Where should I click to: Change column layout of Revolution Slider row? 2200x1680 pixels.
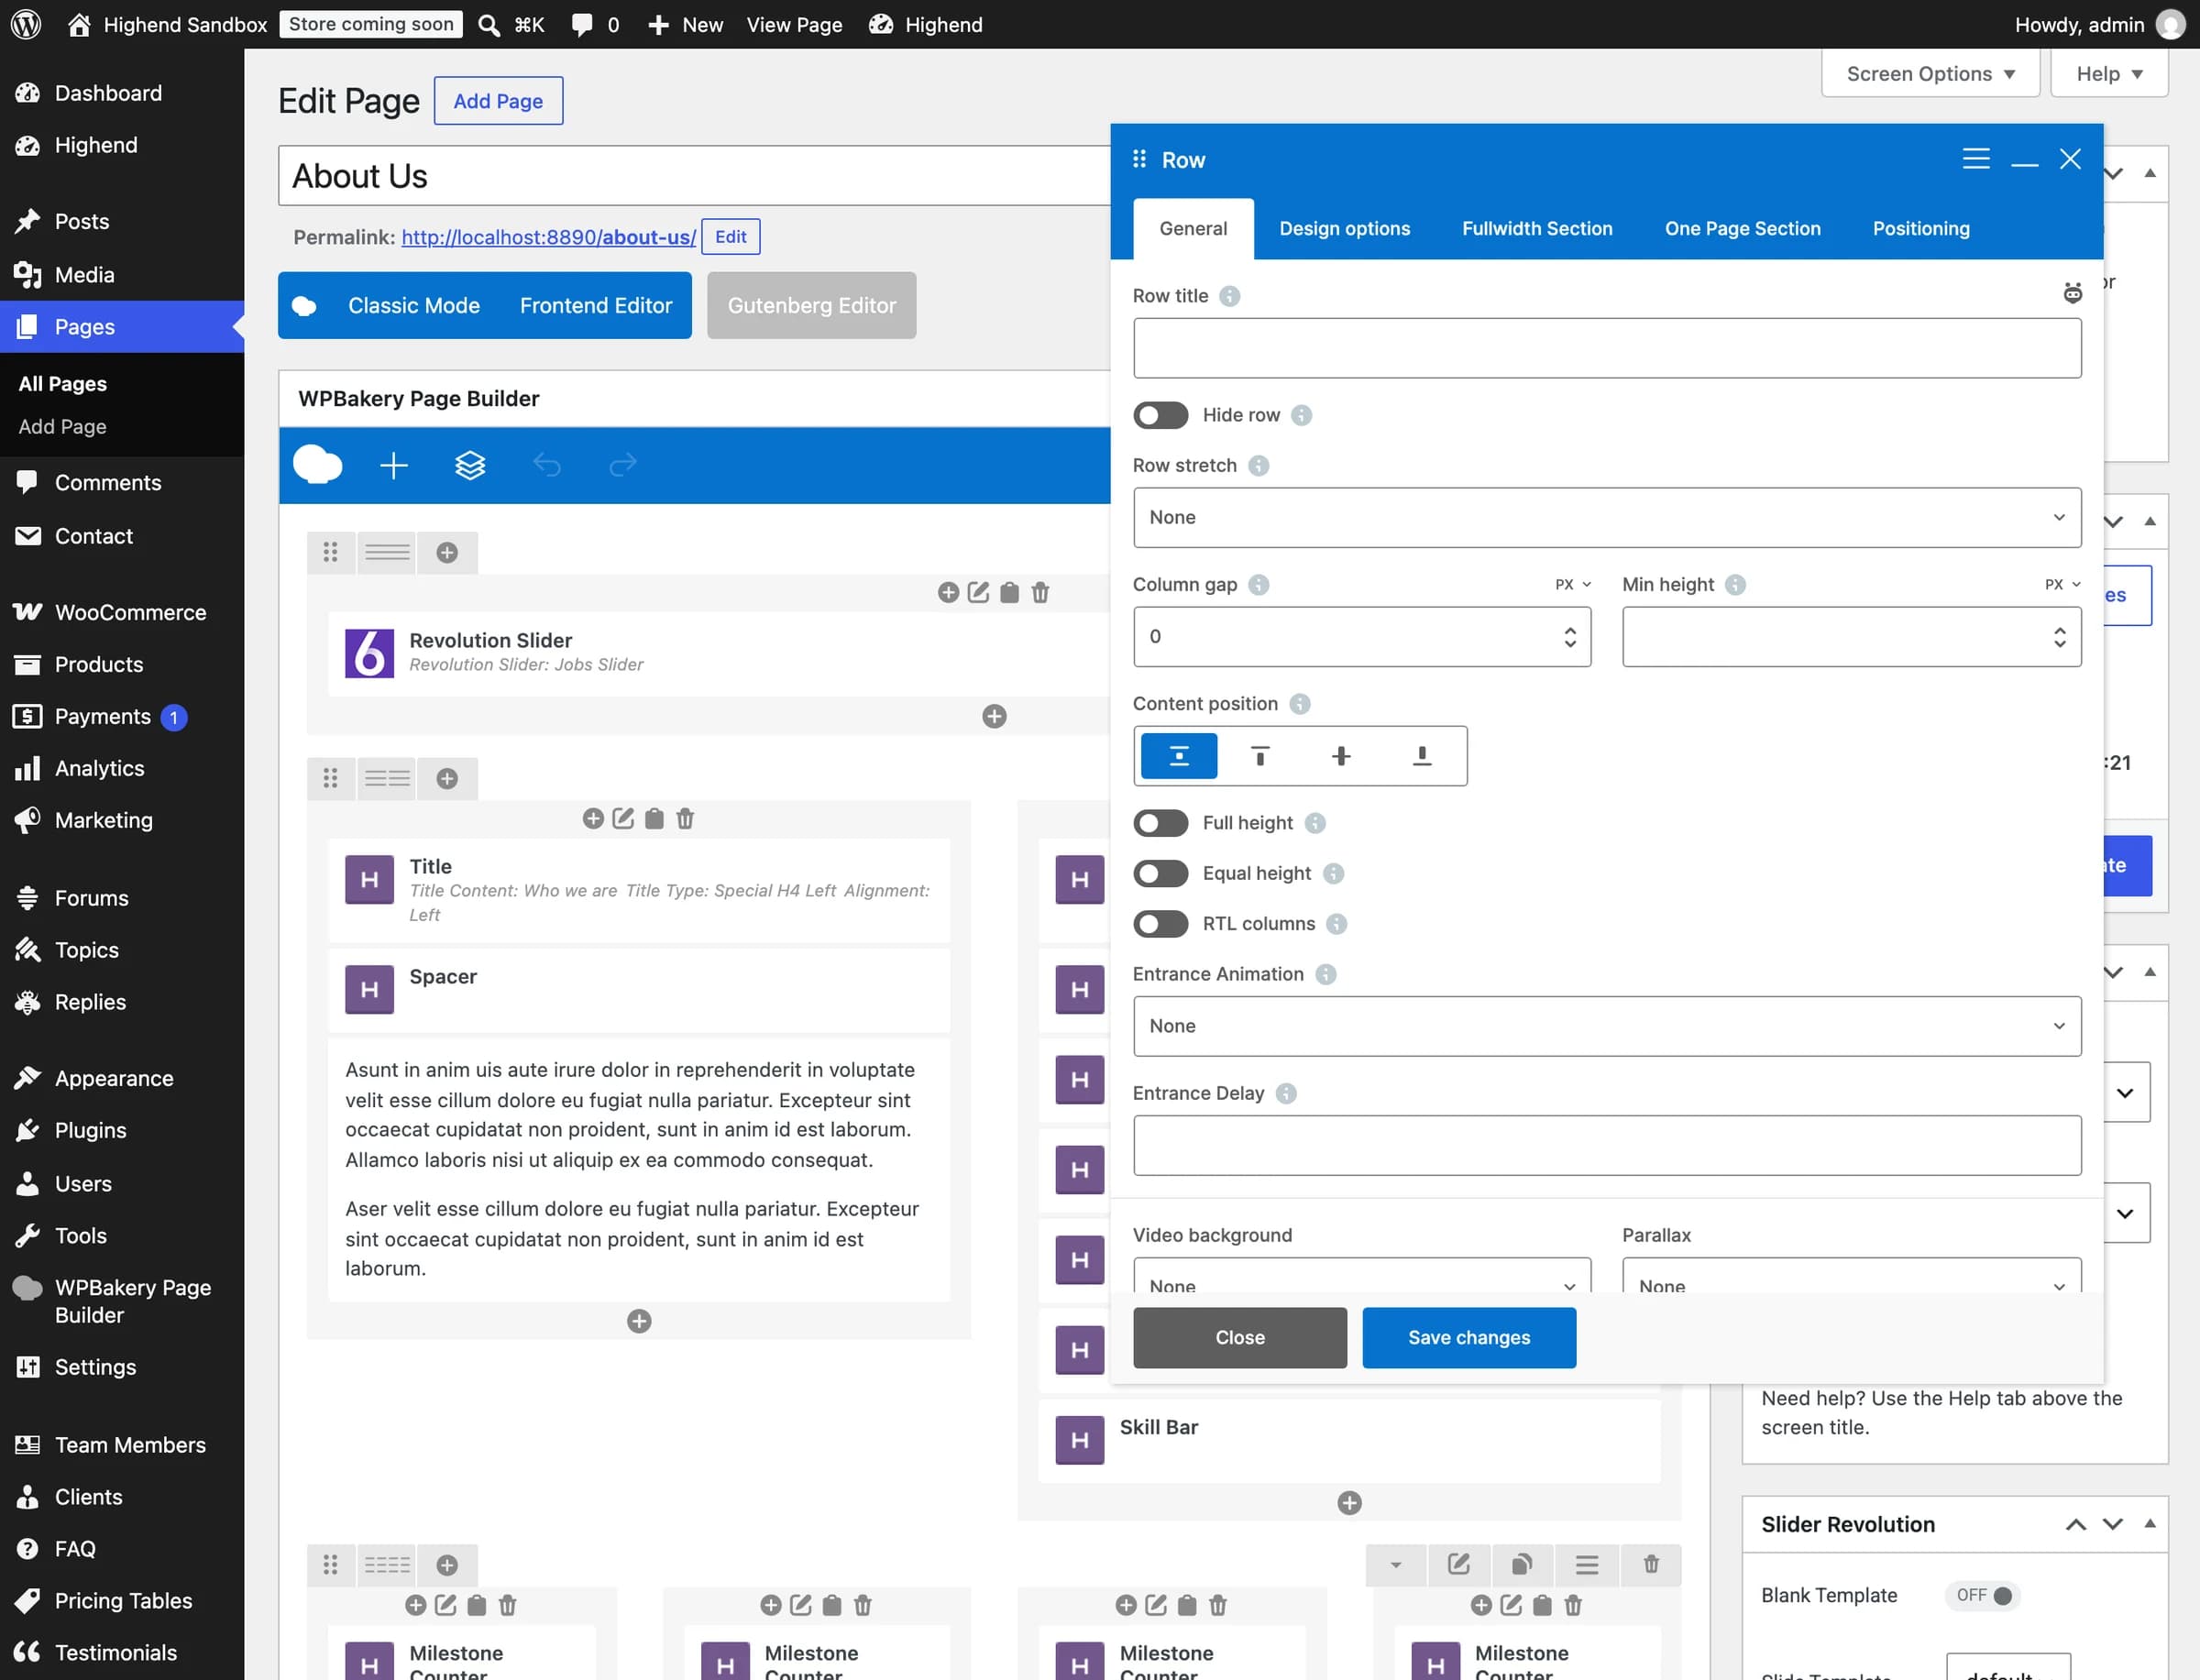tap(387, 552)
